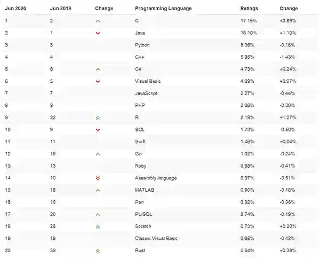The height and width of the screenshot is (259, 320).
Task: Click the green up arrow in C# row
Action: coord(98,69)
